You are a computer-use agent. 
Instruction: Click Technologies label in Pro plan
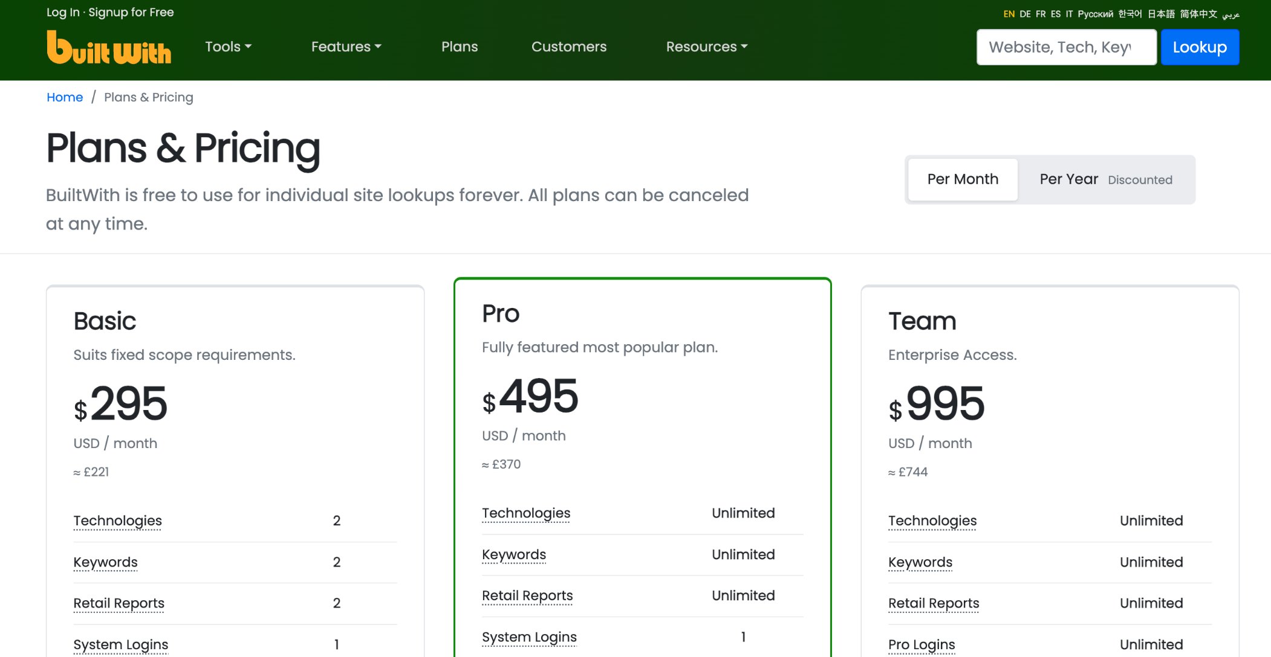click(x=526, y=513)
